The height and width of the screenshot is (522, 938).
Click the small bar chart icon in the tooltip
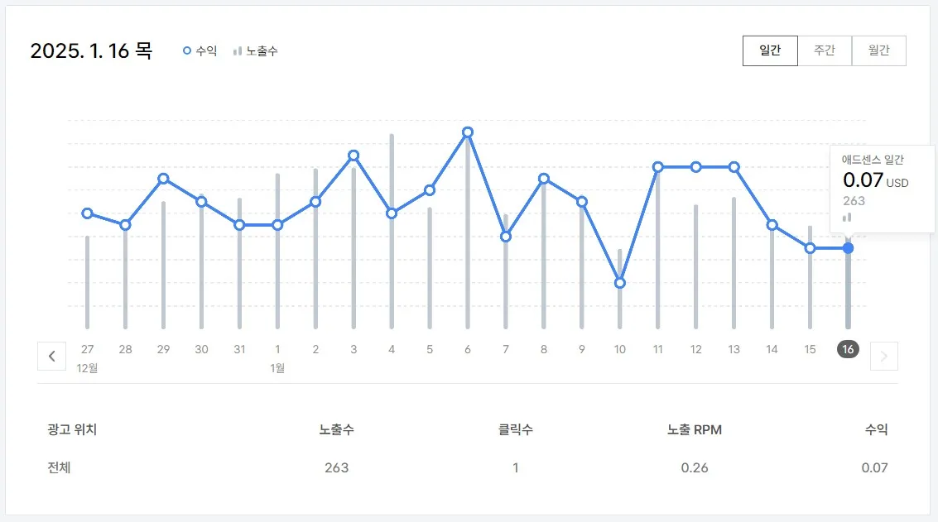(845, 217)
